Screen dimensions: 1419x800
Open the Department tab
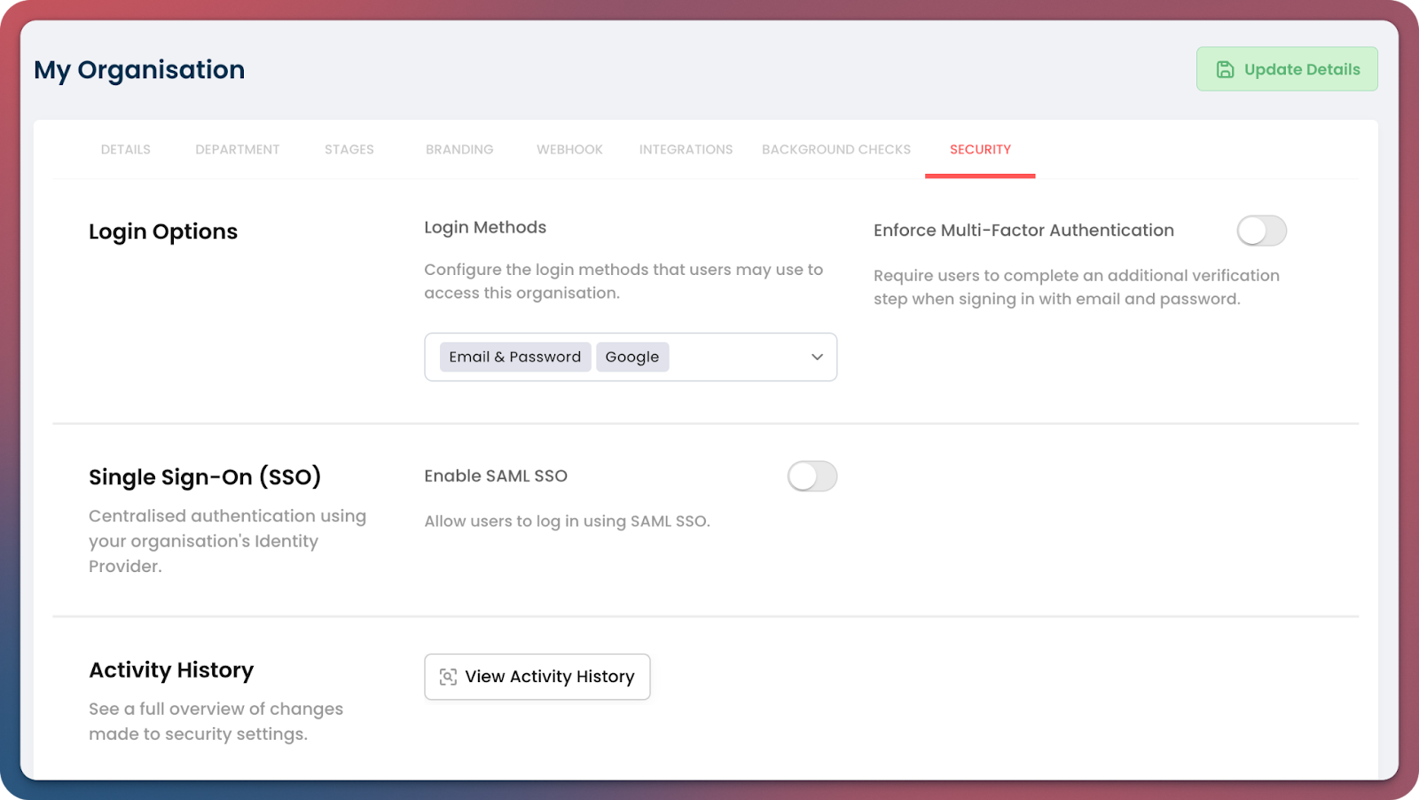pyautogui.click(x=237, y=149)
